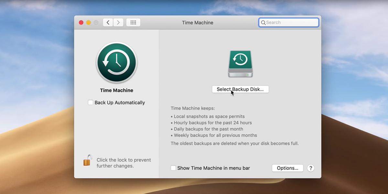Enable Back Up Automatically

(x=91, y=102)
